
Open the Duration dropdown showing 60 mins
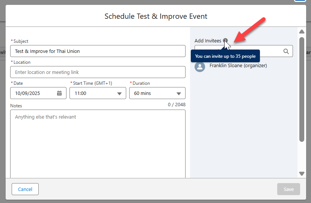pos(179,93)
